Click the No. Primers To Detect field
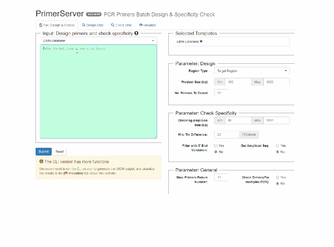This screenshot has width=334, height=247. (221, 93)
